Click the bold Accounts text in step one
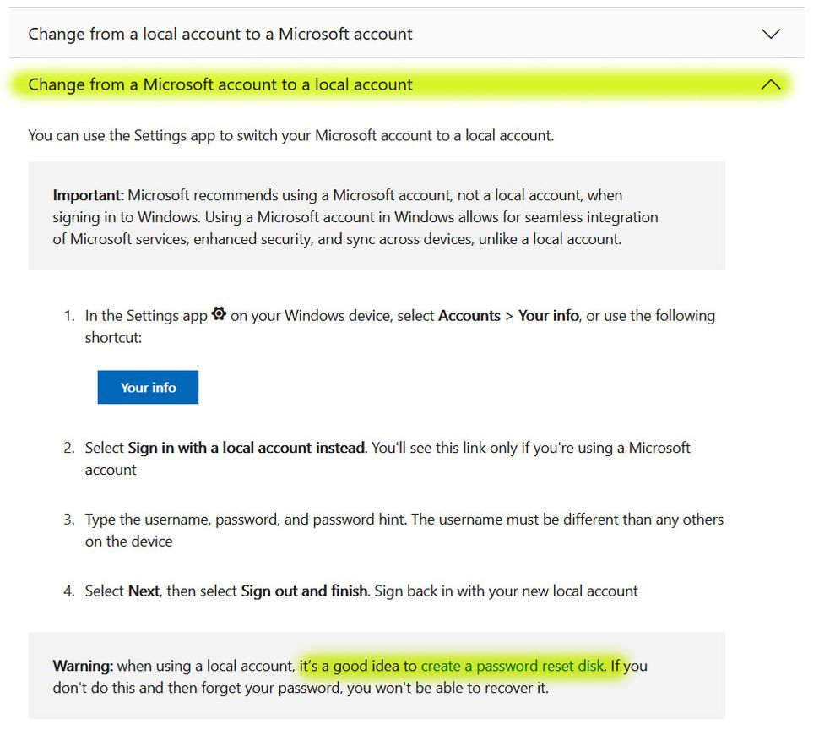Viewport: 819px width, 735px height. (469, 315)
